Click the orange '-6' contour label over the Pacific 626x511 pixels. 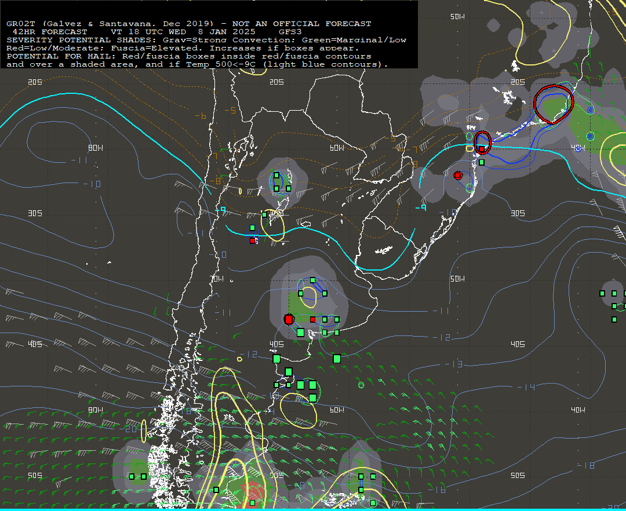click(201, 116)
